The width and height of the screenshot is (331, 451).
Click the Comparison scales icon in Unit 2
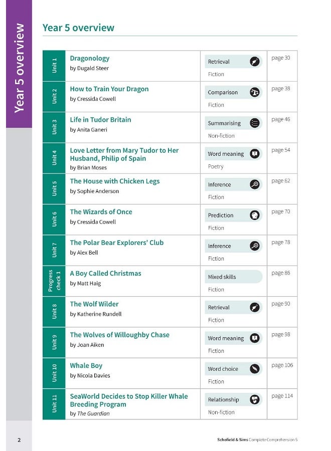(255, 92)
